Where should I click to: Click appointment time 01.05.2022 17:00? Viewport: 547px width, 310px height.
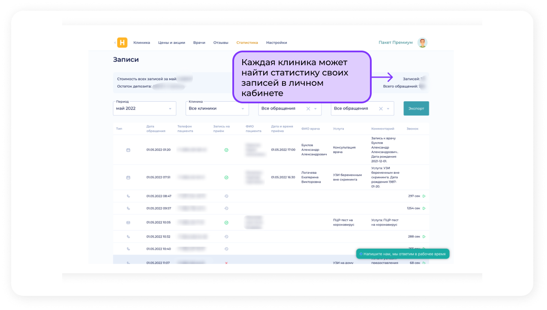point(283,150)
